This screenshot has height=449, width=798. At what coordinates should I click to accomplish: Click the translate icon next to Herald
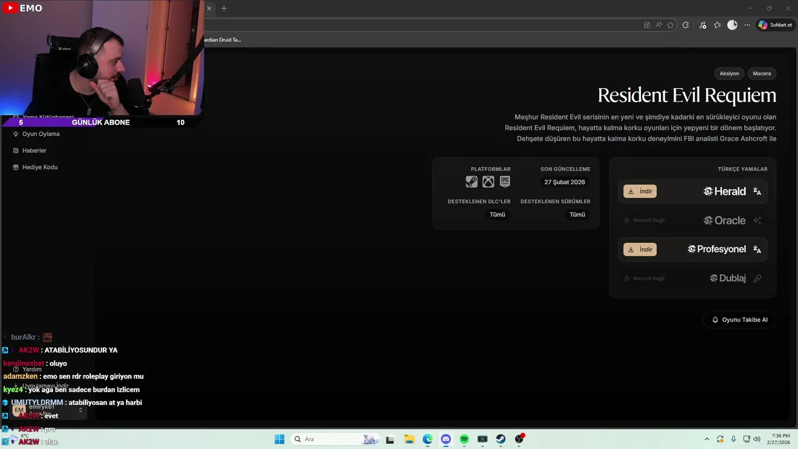coord(757,191)
